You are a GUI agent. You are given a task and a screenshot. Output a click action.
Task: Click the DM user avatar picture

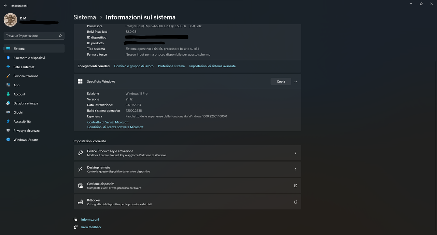point(10,20)
